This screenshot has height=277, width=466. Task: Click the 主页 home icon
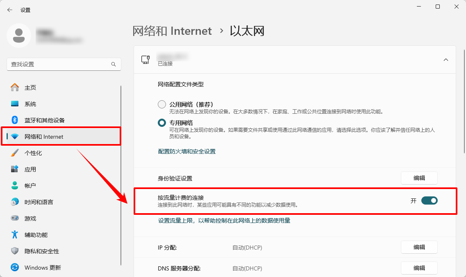click(15, 88)
